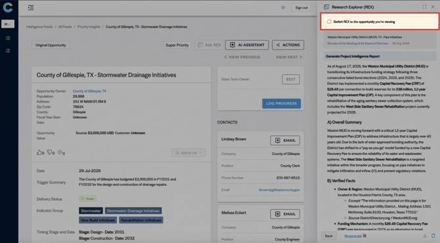Click the M sidebar item

pos(8,24)
